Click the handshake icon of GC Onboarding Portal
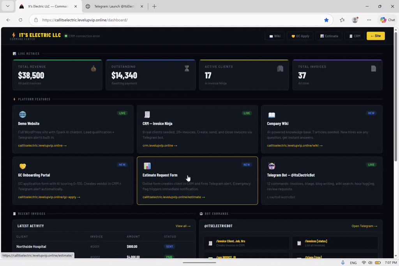The image size is (399, 266). (23, 166)
